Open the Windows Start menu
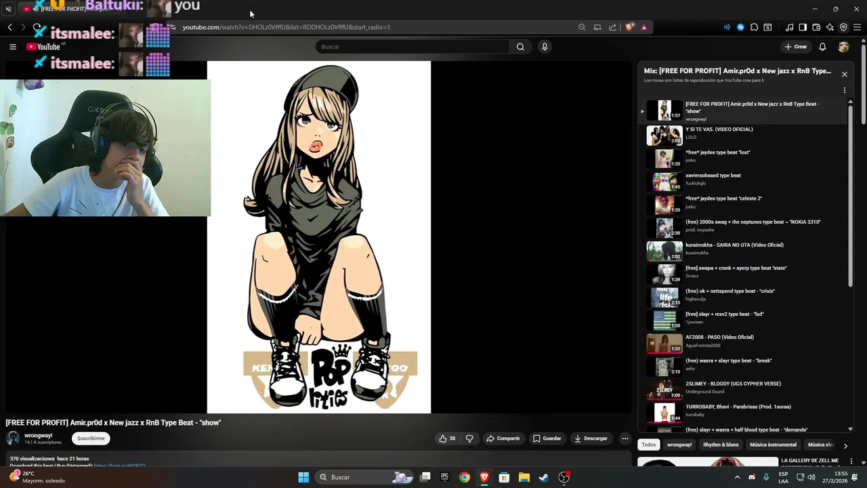Viewport: 867px width, 488px height. tap(303, 477)
